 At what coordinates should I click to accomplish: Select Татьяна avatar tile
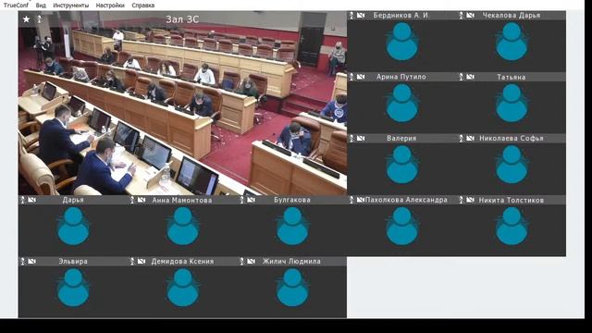click(x=512, y=103)
